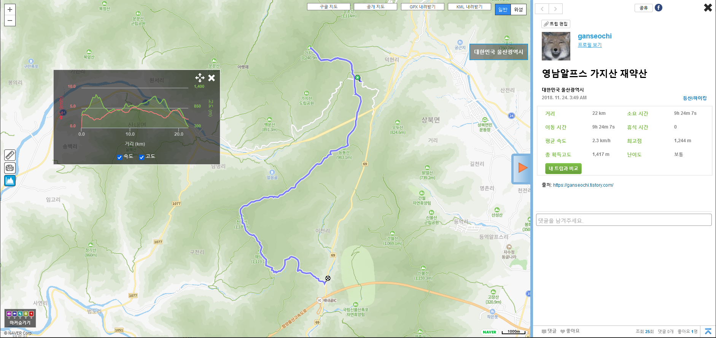Click the pencil 트립 편집 edit button
Screen dimensions: 716x338
[x=556, y=24]
